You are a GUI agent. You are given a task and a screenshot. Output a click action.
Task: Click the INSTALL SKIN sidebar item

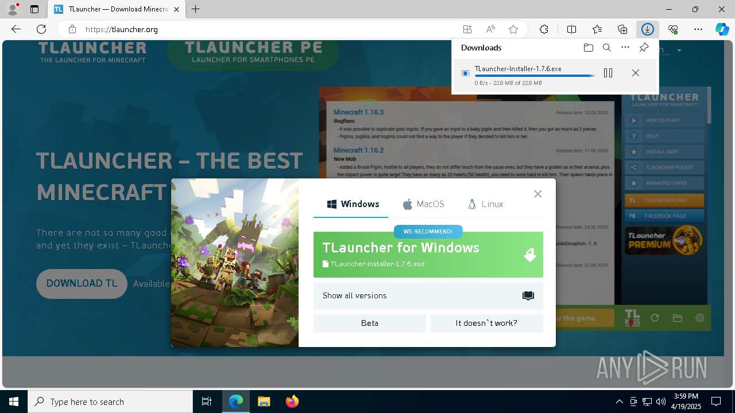664,152
